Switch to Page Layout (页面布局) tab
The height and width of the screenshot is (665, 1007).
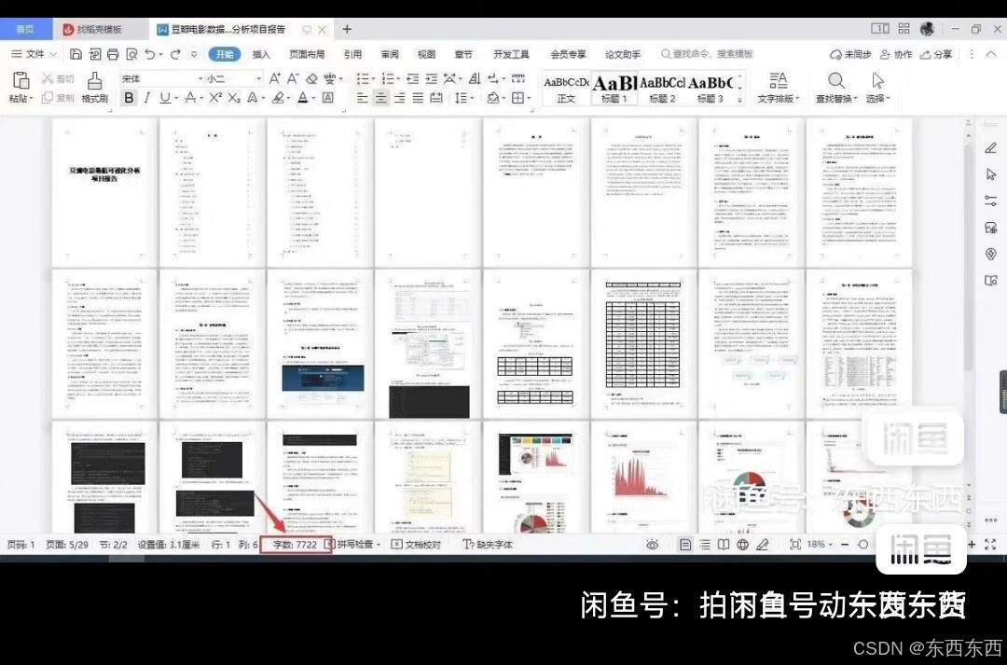tap(307, 55)
